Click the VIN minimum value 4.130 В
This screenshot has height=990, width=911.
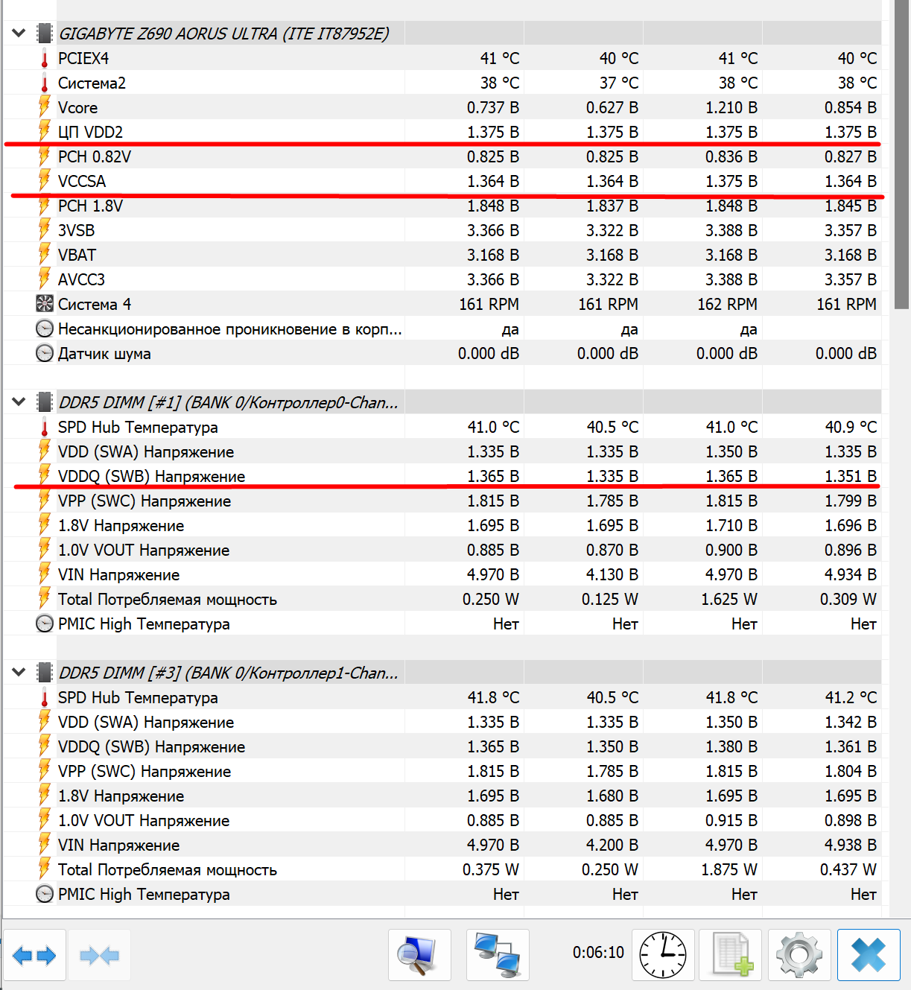tap(612, 574)
